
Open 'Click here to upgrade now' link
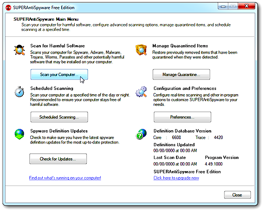(176, 178)
